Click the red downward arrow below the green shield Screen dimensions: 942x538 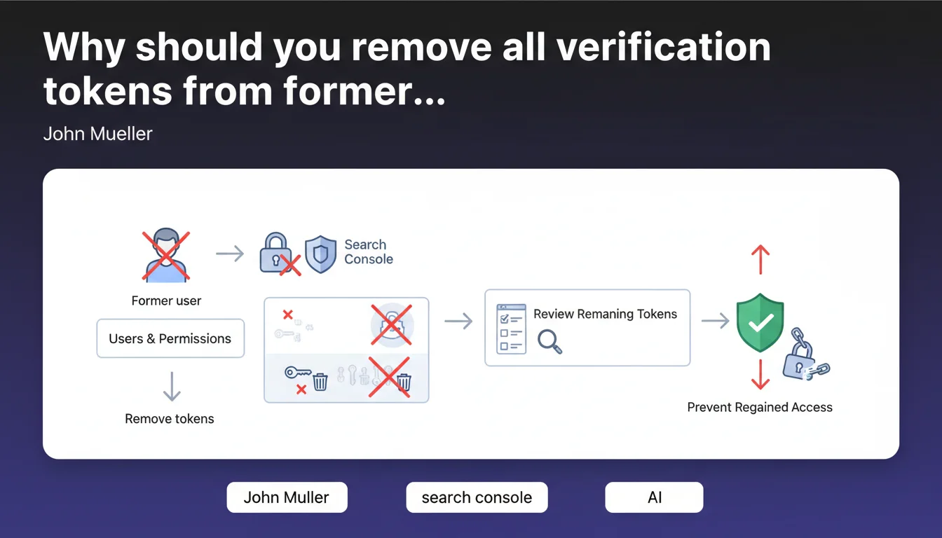[x=760, y=375]
